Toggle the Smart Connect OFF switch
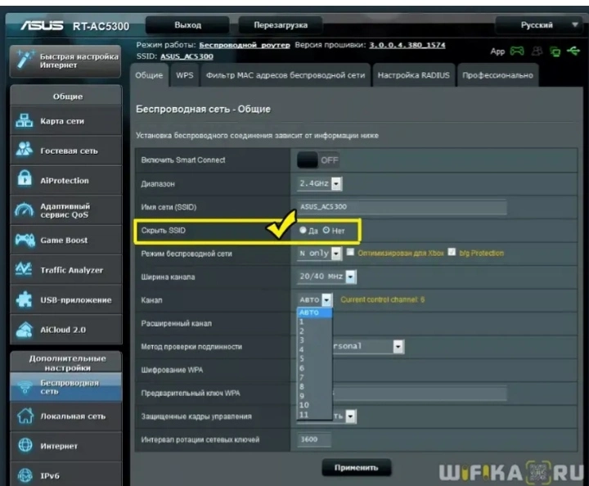 (x=317, y=160)
